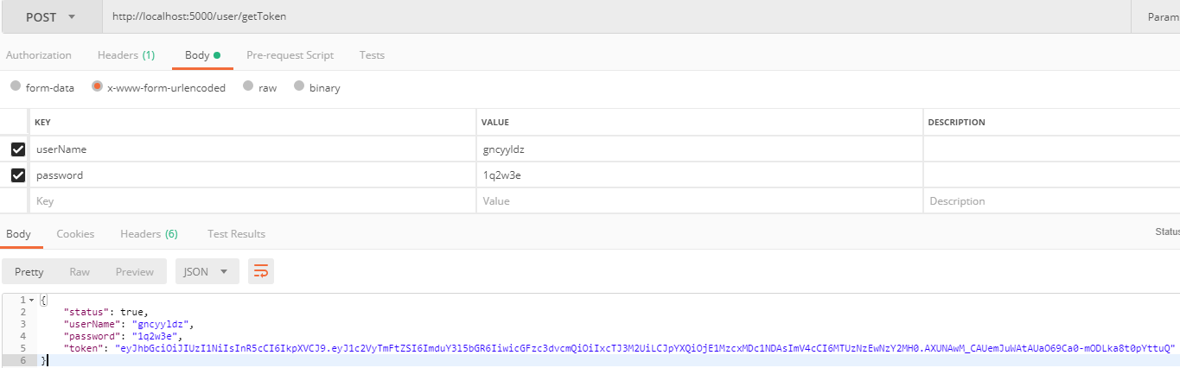Image resolution: width=1180 pixels, height=368 pixels.
Task: Open the response Headers (6) tab
Action: coord(149,234)
